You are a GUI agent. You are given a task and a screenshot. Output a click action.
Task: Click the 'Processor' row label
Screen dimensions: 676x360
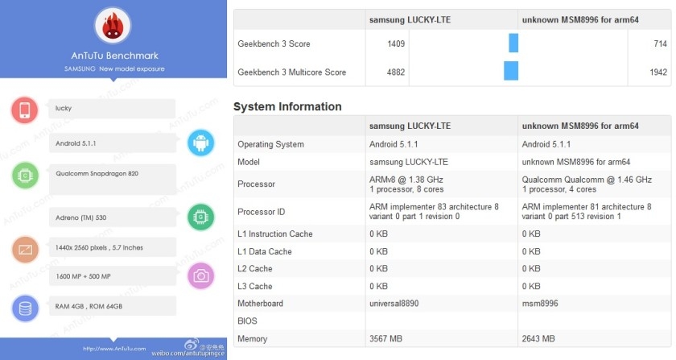[256, 184]
